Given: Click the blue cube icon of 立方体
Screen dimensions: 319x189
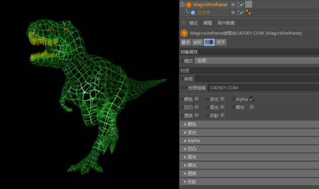Looking at the screenshot, I should pyautogui.click(x=193, y=13).
